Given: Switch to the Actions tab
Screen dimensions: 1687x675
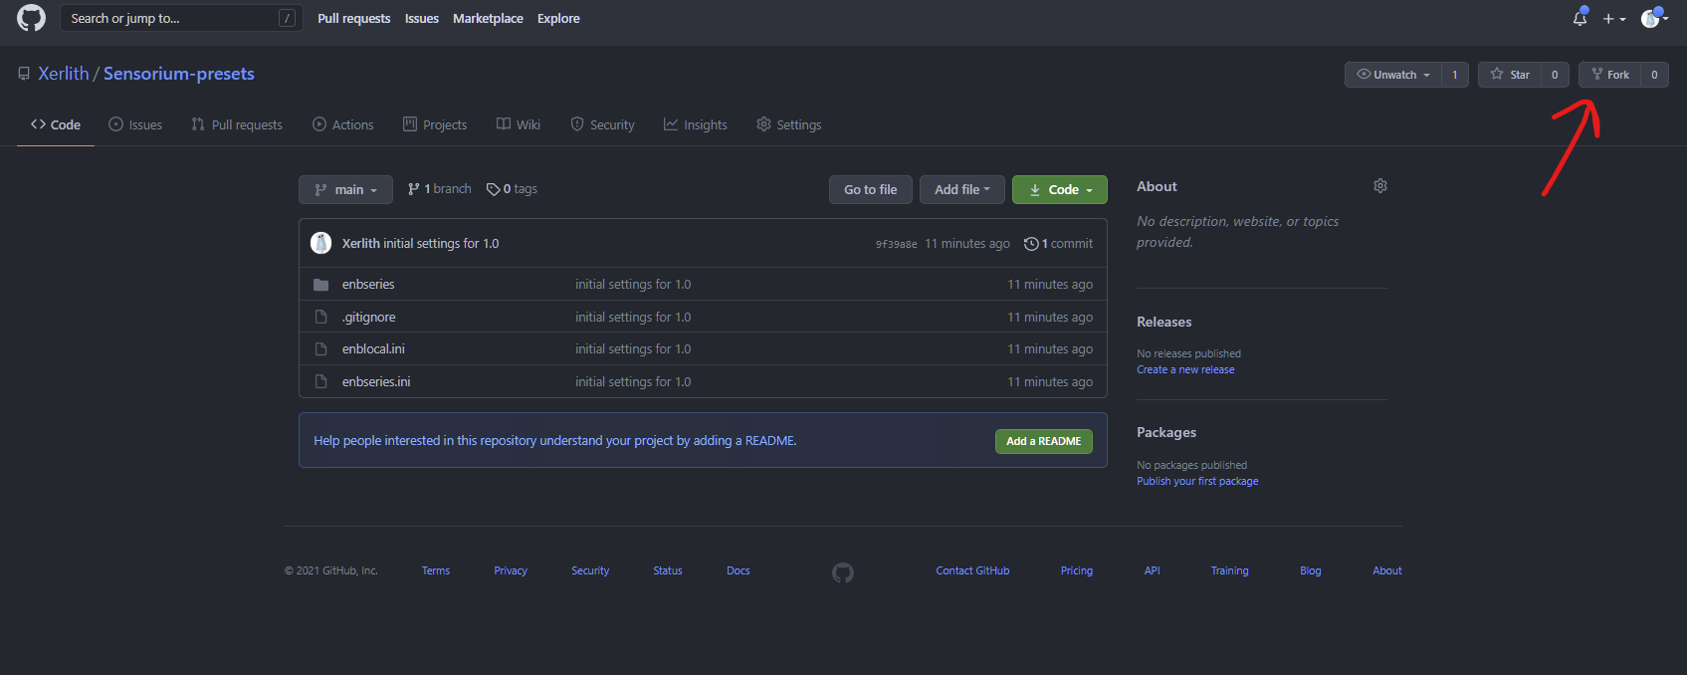Looking at the screenshot, I should pyautogui.click(x=343, y=124).
